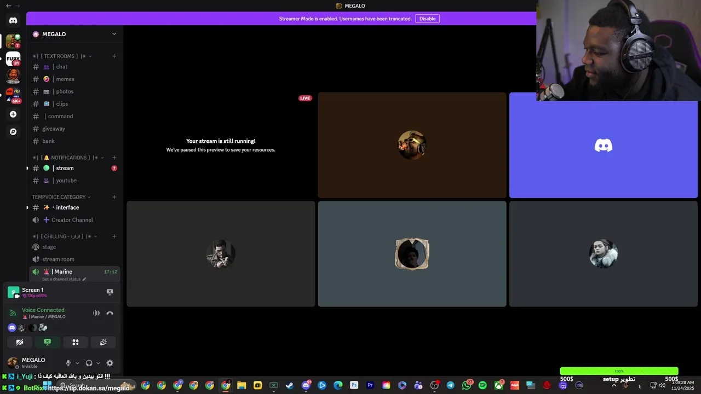Open the stream notifications channel
Viewport: 701px width, 394px height.
coord(73,168)
